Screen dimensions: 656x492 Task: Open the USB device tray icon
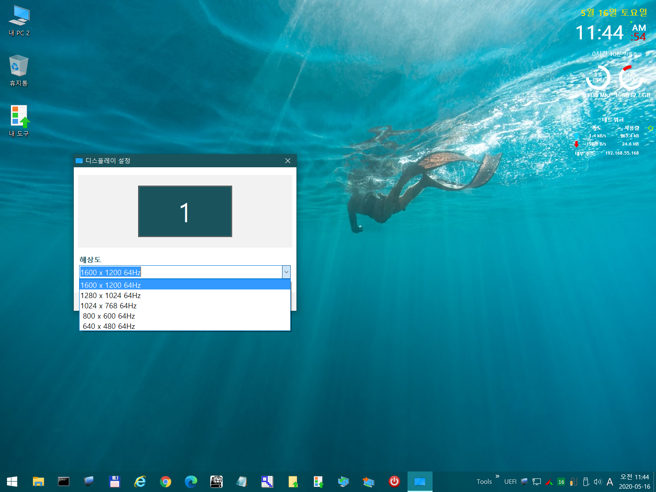tap(586, 482)
